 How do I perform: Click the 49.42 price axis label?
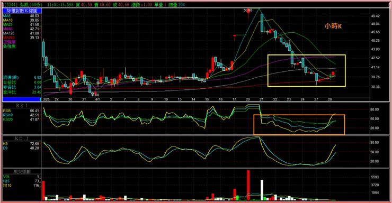click(376, 16)
